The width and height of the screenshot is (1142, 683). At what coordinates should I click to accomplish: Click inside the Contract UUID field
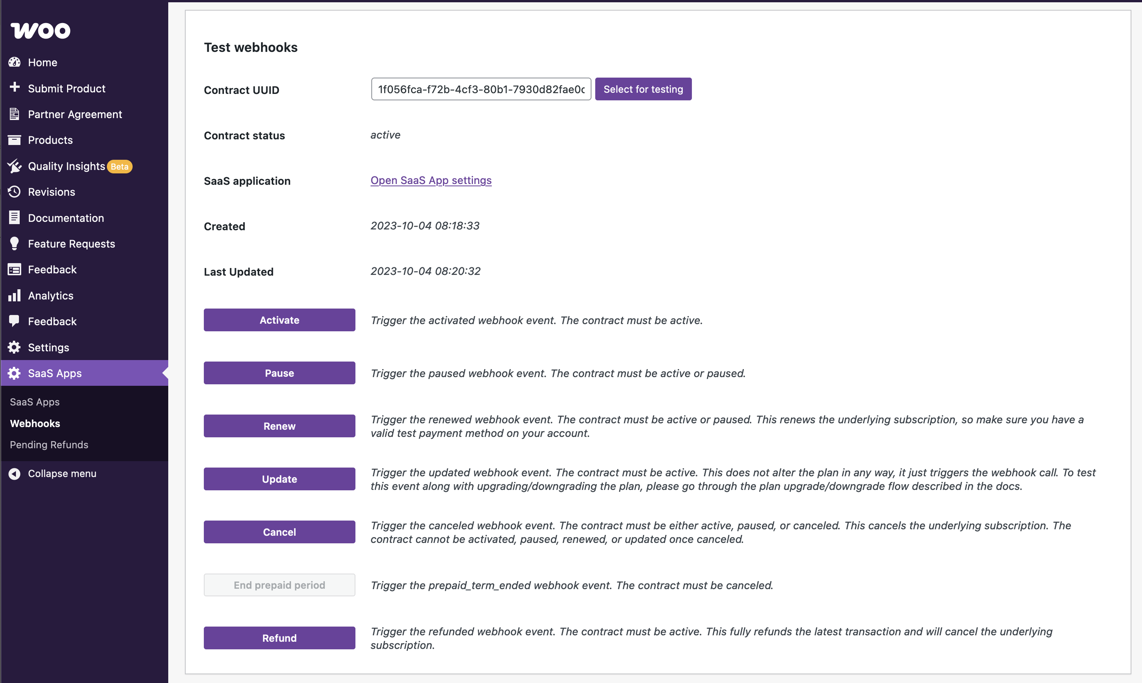click(x=481, y=89)
